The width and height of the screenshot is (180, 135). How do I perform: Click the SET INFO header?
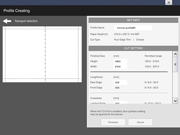coord(133,20)
